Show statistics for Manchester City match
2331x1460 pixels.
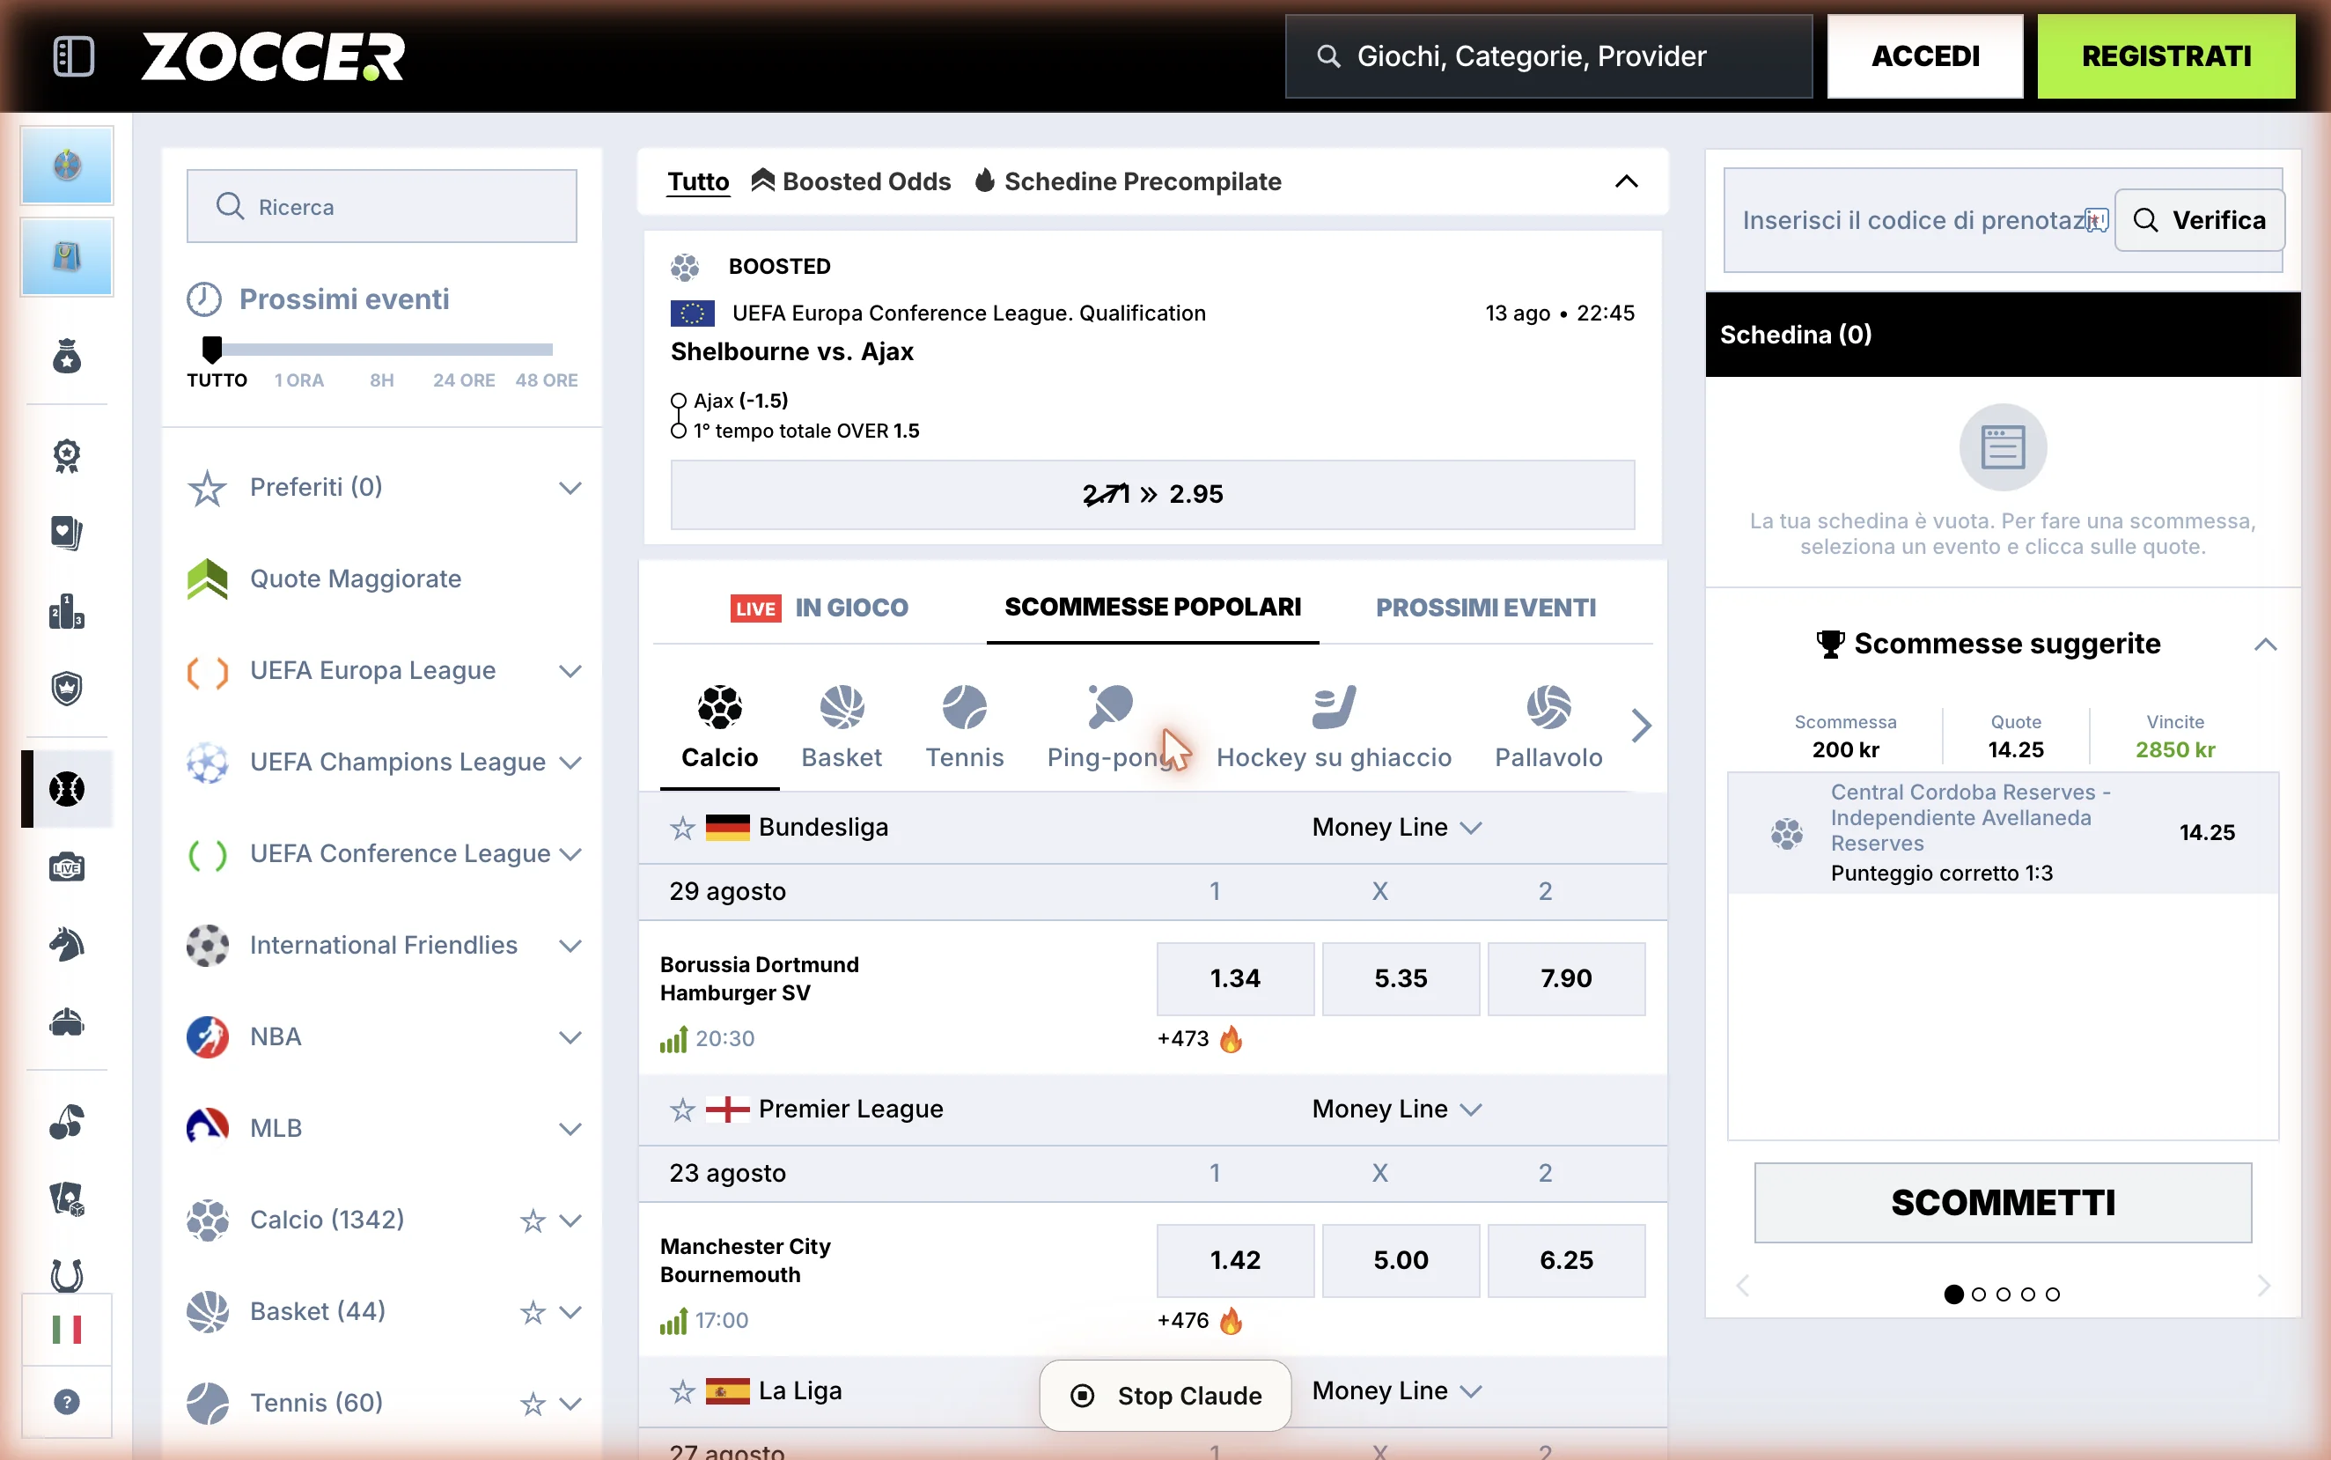pyautogui.click(x=673, y=1321)
